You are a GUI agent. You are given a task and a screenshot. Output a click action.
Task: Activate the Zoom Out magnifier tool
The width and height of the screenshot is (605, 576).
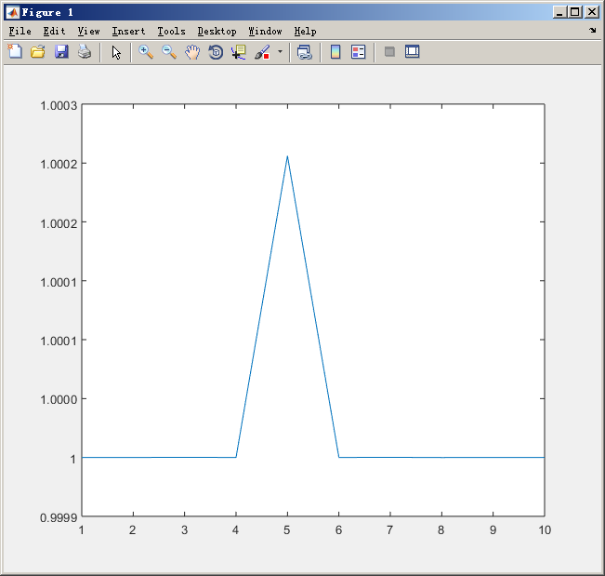[x=169, y=52]
